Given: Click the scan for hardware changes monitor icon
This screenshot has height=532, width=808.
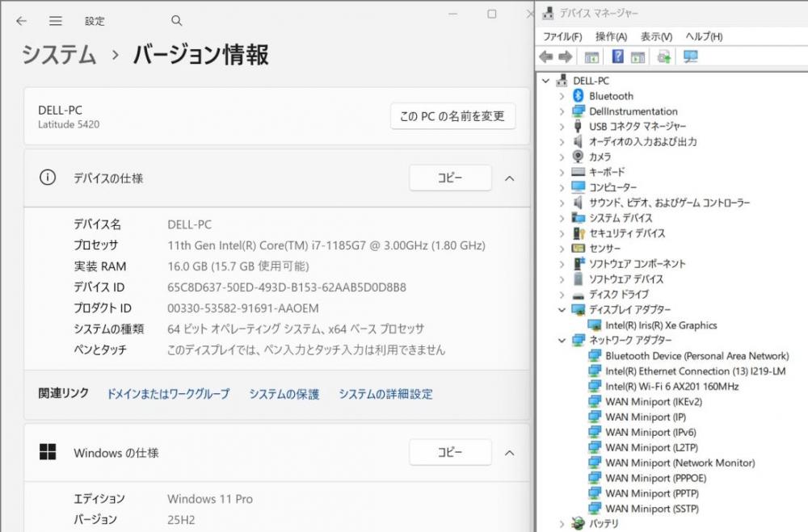Looking at the screenshot, I should [x=691, y=57].
